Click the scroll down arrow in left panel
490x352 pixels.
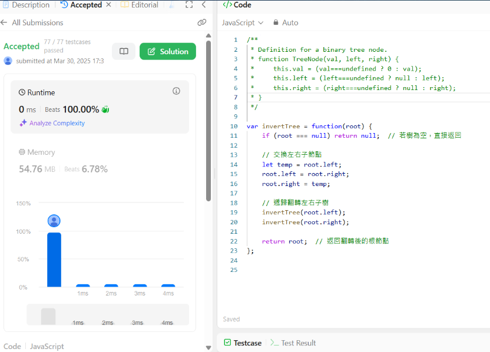tap(208, 347)
